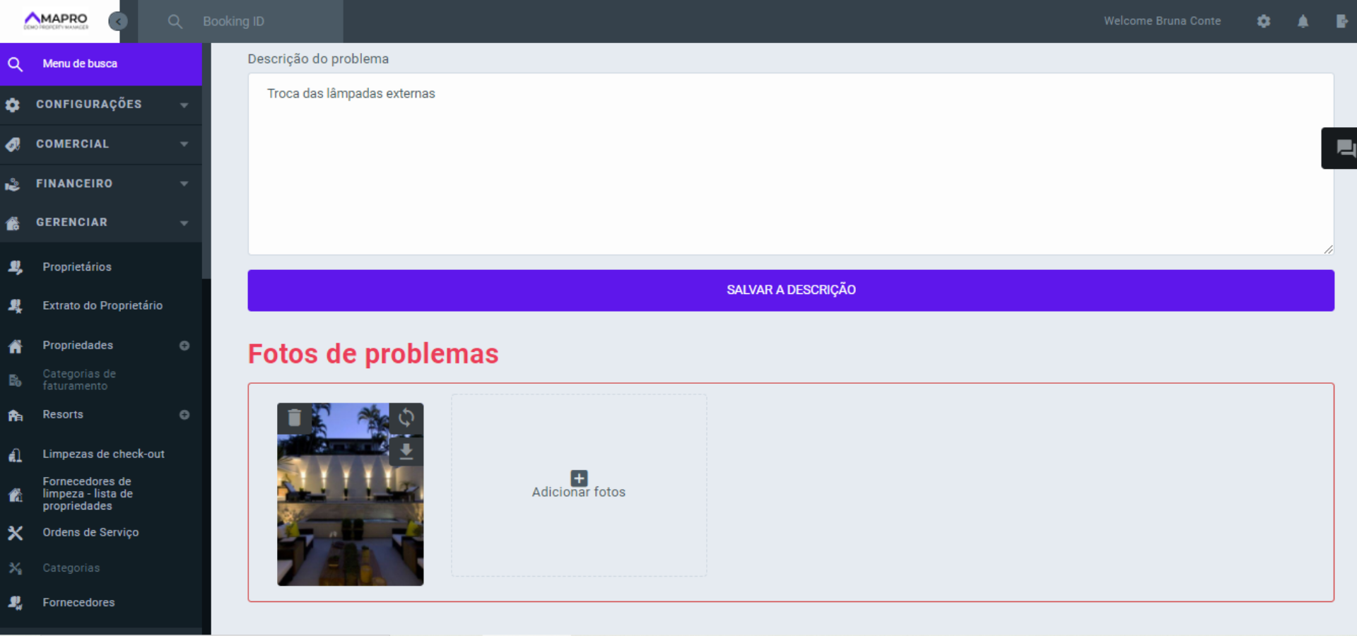This screenshot has width=1357, height=636.
Task: Delete the problem photo with trash icon
Action: click(295, 418)
